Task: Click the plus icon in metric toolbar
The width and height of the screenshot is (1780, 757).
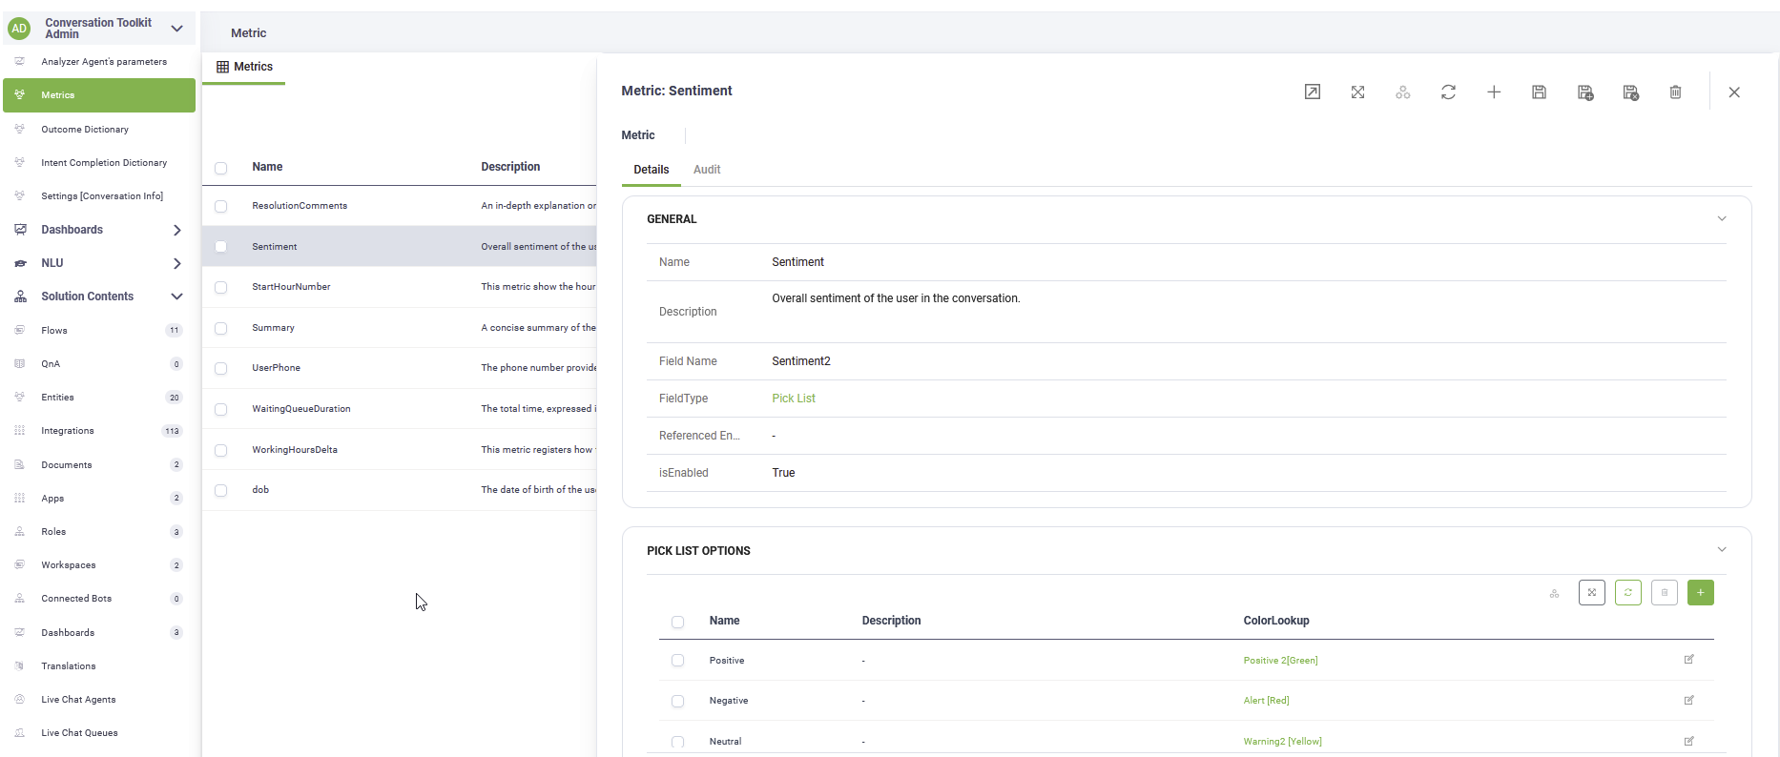Action: coord(1494,92)
